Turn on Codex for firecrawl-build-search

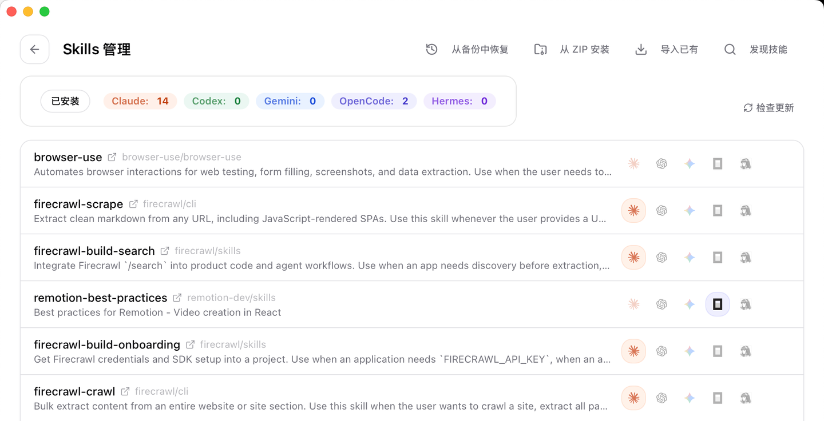click(x=661, y=258)
